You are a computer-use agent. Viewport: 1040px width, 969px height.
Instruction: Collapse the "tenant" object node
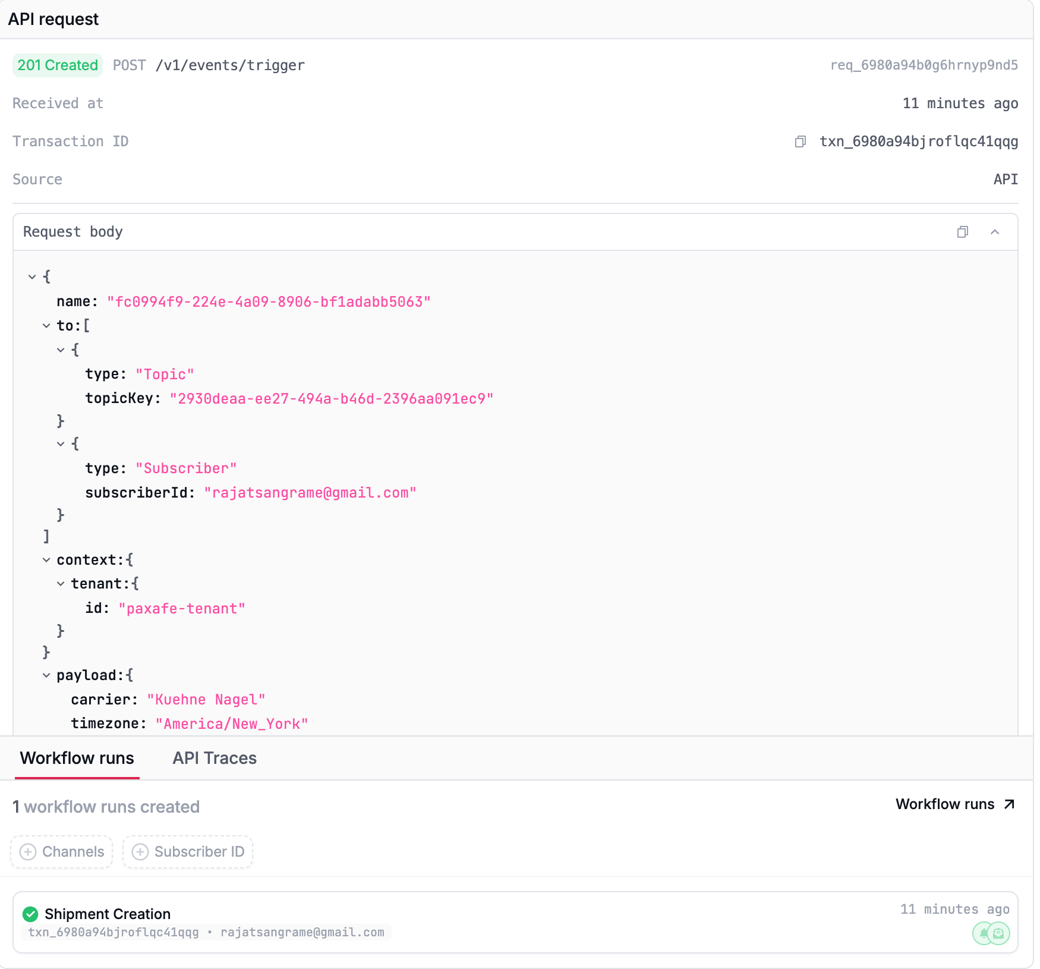click(61, 584)
